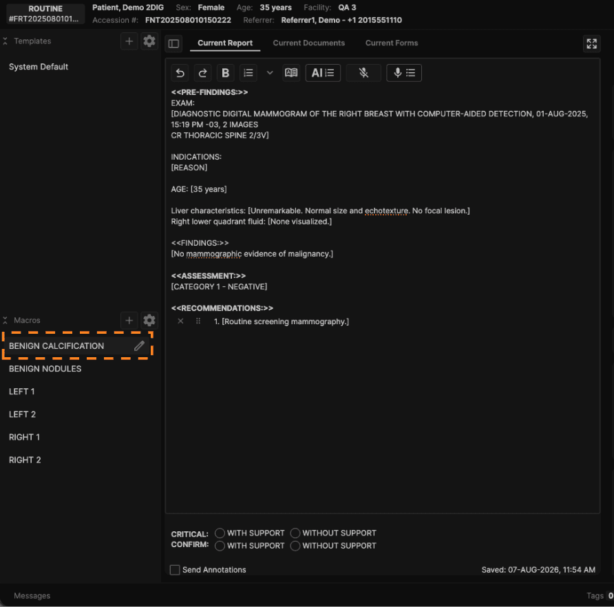Click accession number FNT202508010150222
The height and width of the screenshot is (607, 614).
click(188, 20)
